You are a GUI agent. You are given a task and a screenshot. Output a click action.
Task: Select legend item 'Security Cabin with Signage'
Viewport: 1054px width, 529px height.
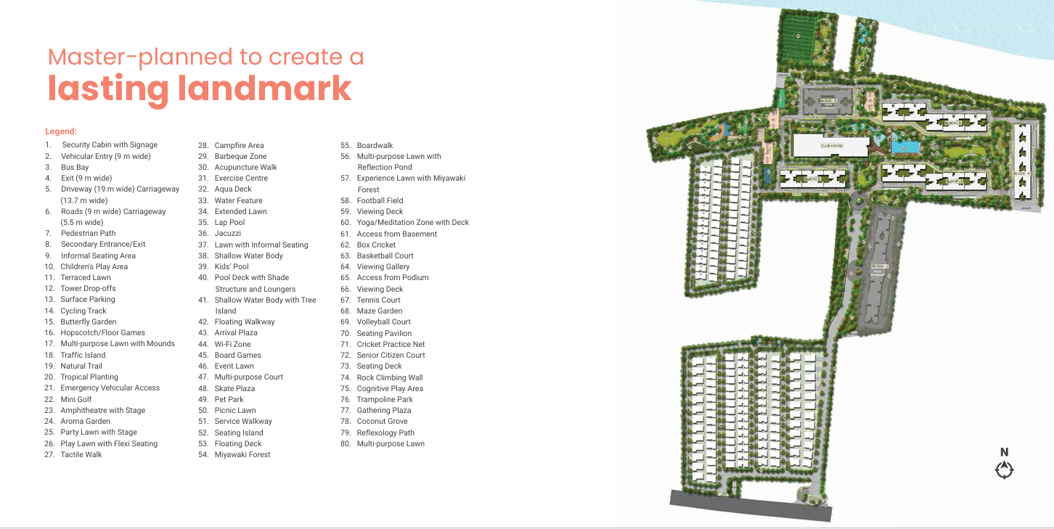tap(109, 145)
